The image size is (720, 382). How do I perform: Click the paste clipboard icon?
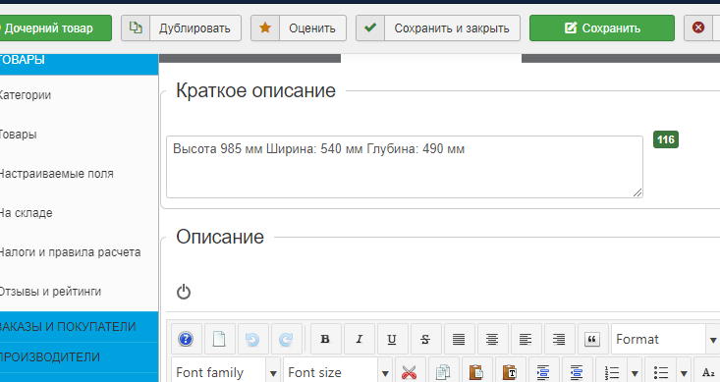pos(476,372)
